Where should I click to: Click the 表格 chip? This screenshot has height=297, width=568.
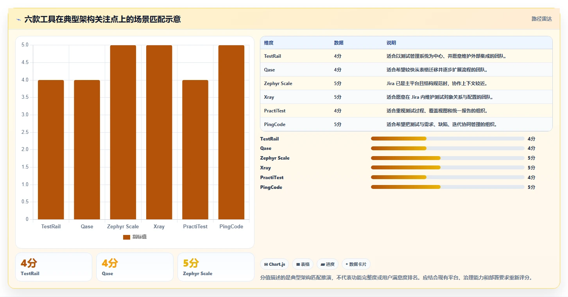tap(303, 264)
